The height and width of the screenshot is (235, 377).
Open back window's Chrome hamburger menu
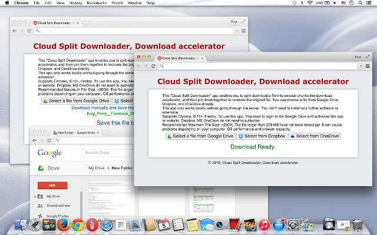click(x=243, y=31)
